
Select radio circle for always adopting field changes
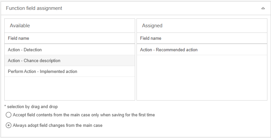[9, 125]
